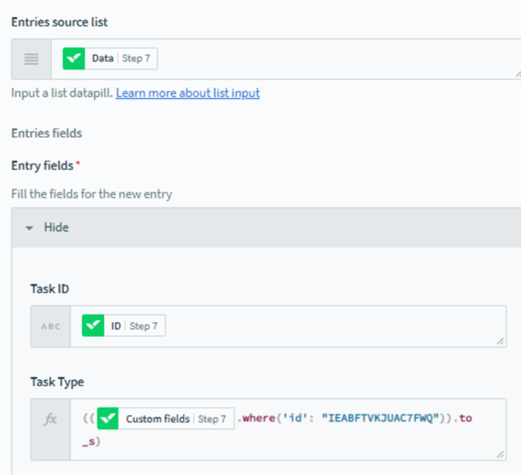The width and height of the screenshot is (521, 475).
Task: Click the green checkmark icon on ID datapill
Action: (x=93, y=326)
